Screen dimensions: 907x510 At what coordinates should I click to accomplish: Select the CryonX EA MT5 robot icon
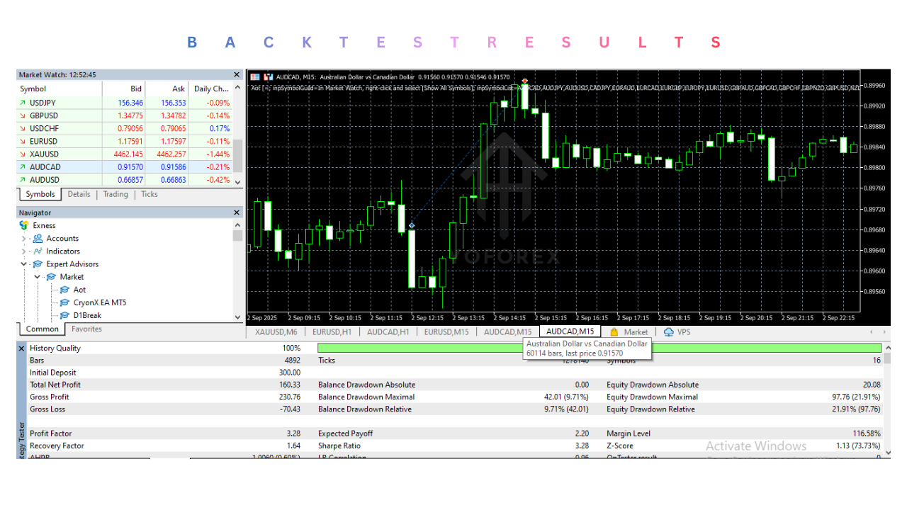63,302
